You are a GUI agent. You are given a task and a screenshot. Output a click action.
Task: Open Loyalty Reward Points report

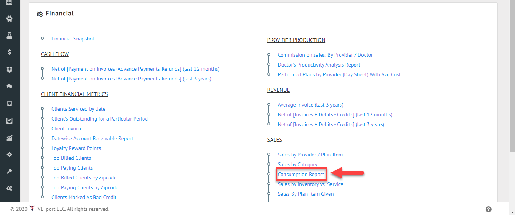76,148
